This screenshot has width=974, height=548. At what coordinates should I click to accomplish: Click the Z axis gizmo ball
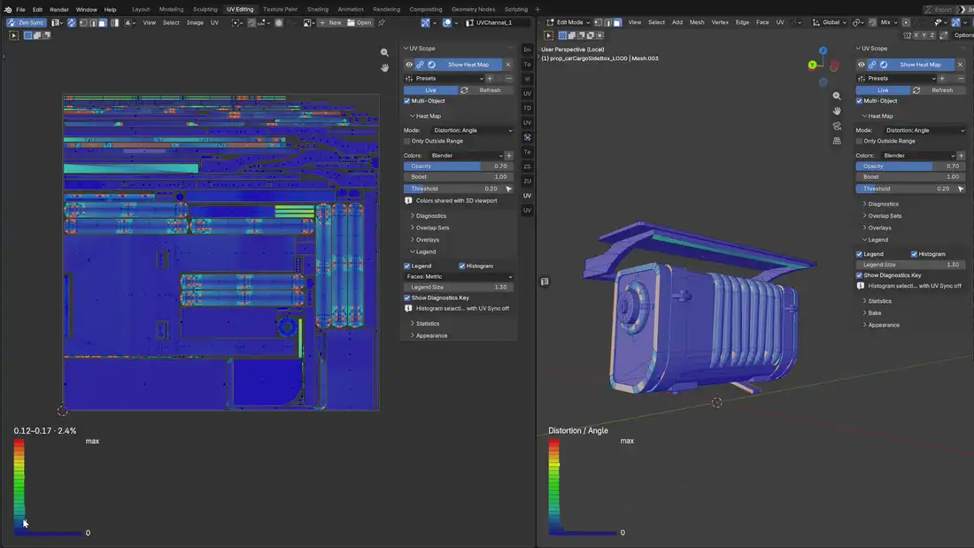823,51
